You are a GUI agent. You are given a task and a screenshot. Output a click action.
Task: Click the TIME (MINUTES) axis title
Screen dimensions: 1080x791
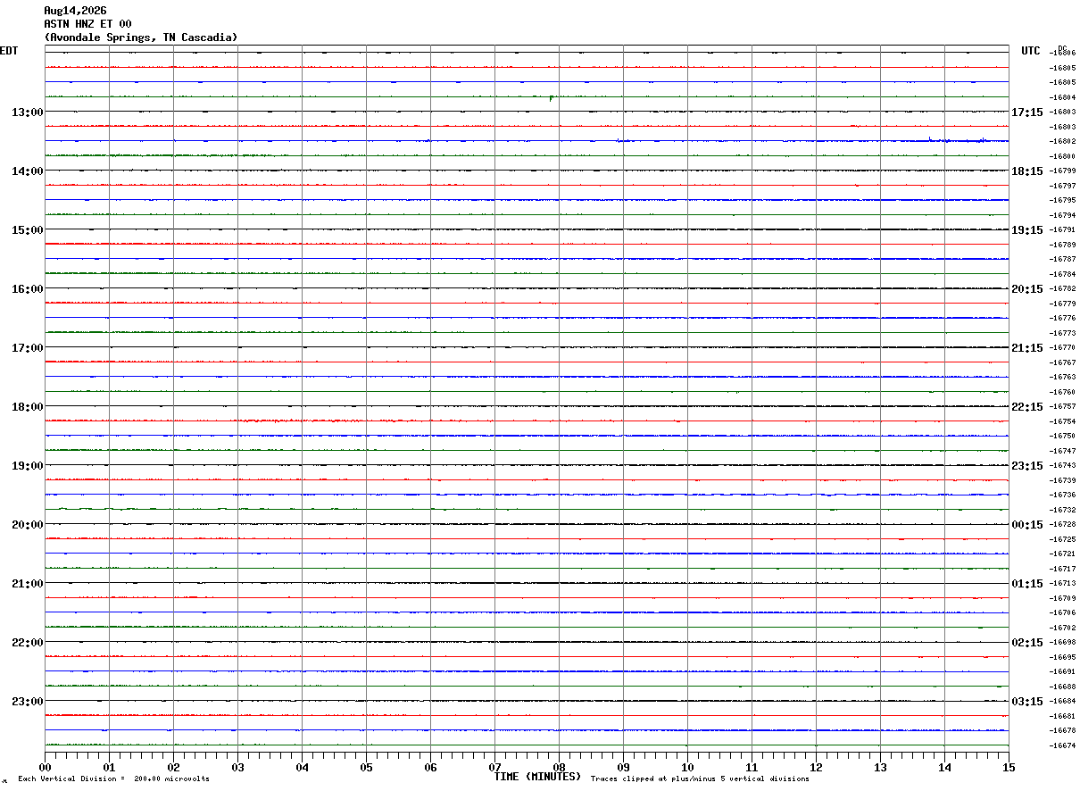[x=537, y=777]
